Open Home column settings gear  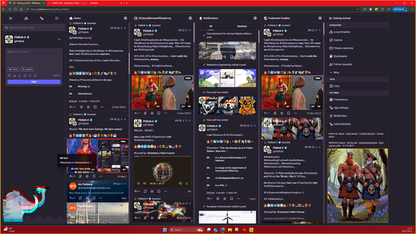[x=125, y=18]
